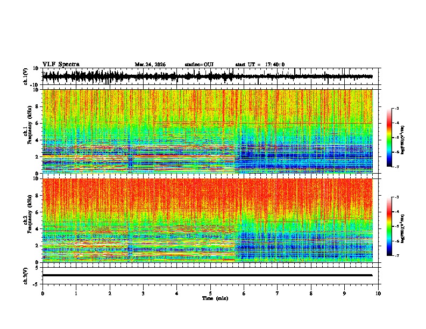
Task: Click the ch.1 spectrogram color scale bar
Action: [389, 138]
